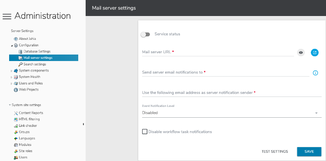This screenshot has height=161, width=326.
Task: Click the SAVE button
Action: [309, 151]
